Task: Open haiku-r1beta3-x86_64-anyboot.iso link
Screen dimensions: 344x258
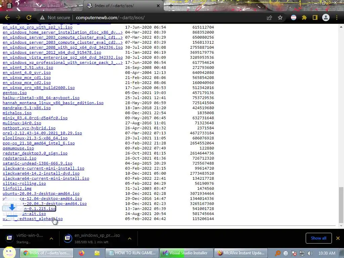Action: [41, 98]
